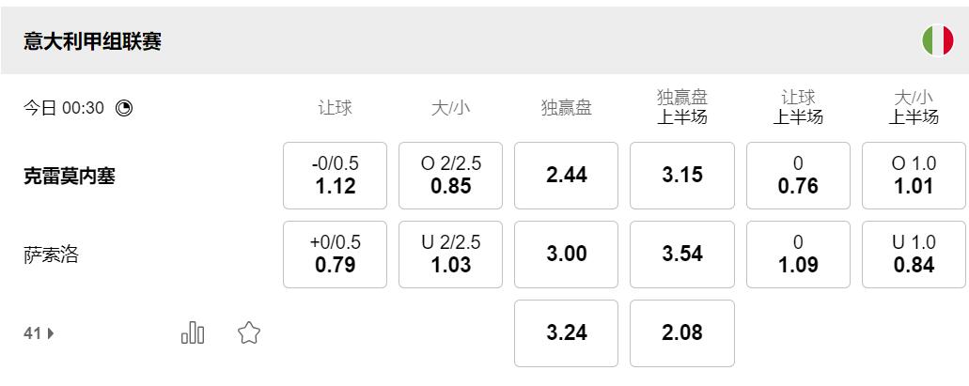Bet 克雷莫内塞 to win at 2.44
The width and height of the screenshot is (969, 386).
566,176
